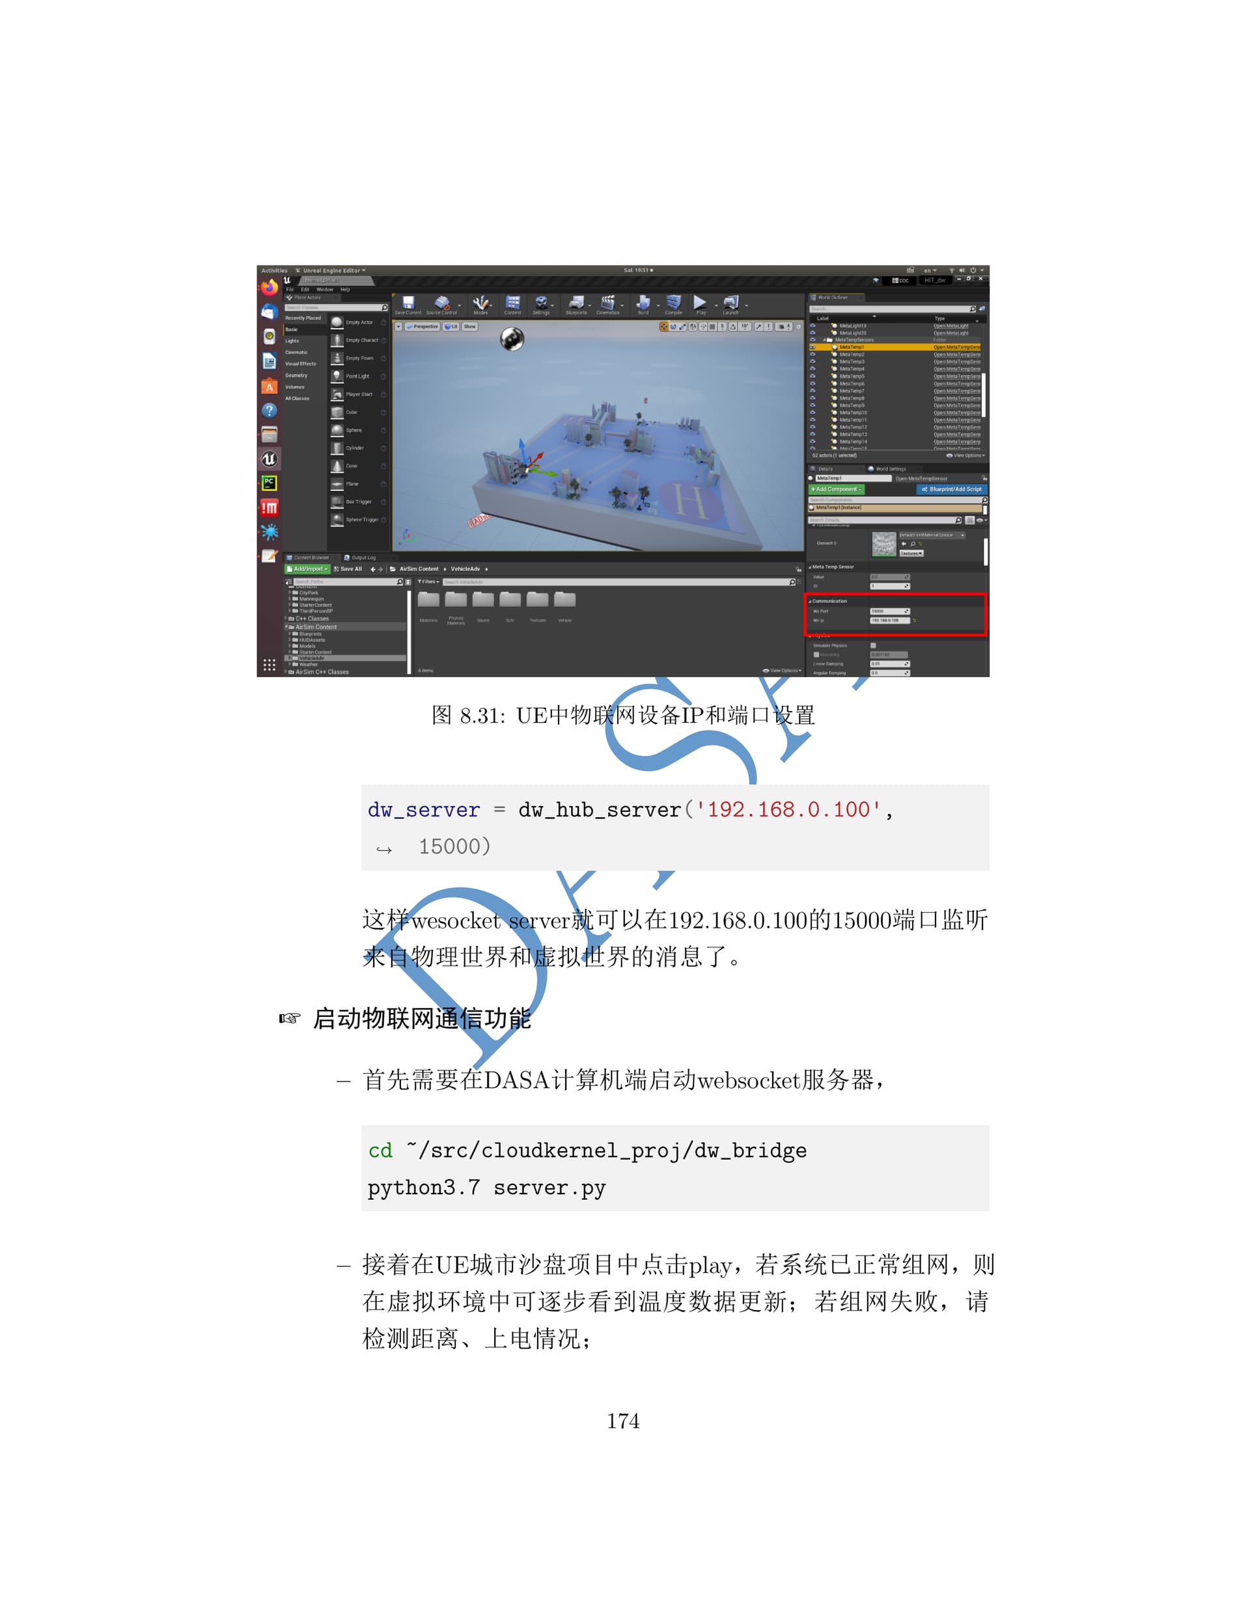This screenshot has height=1618, width=1250.
Task: Enable the Simulate Physics checkbox
Action: (x=873, y=645)
